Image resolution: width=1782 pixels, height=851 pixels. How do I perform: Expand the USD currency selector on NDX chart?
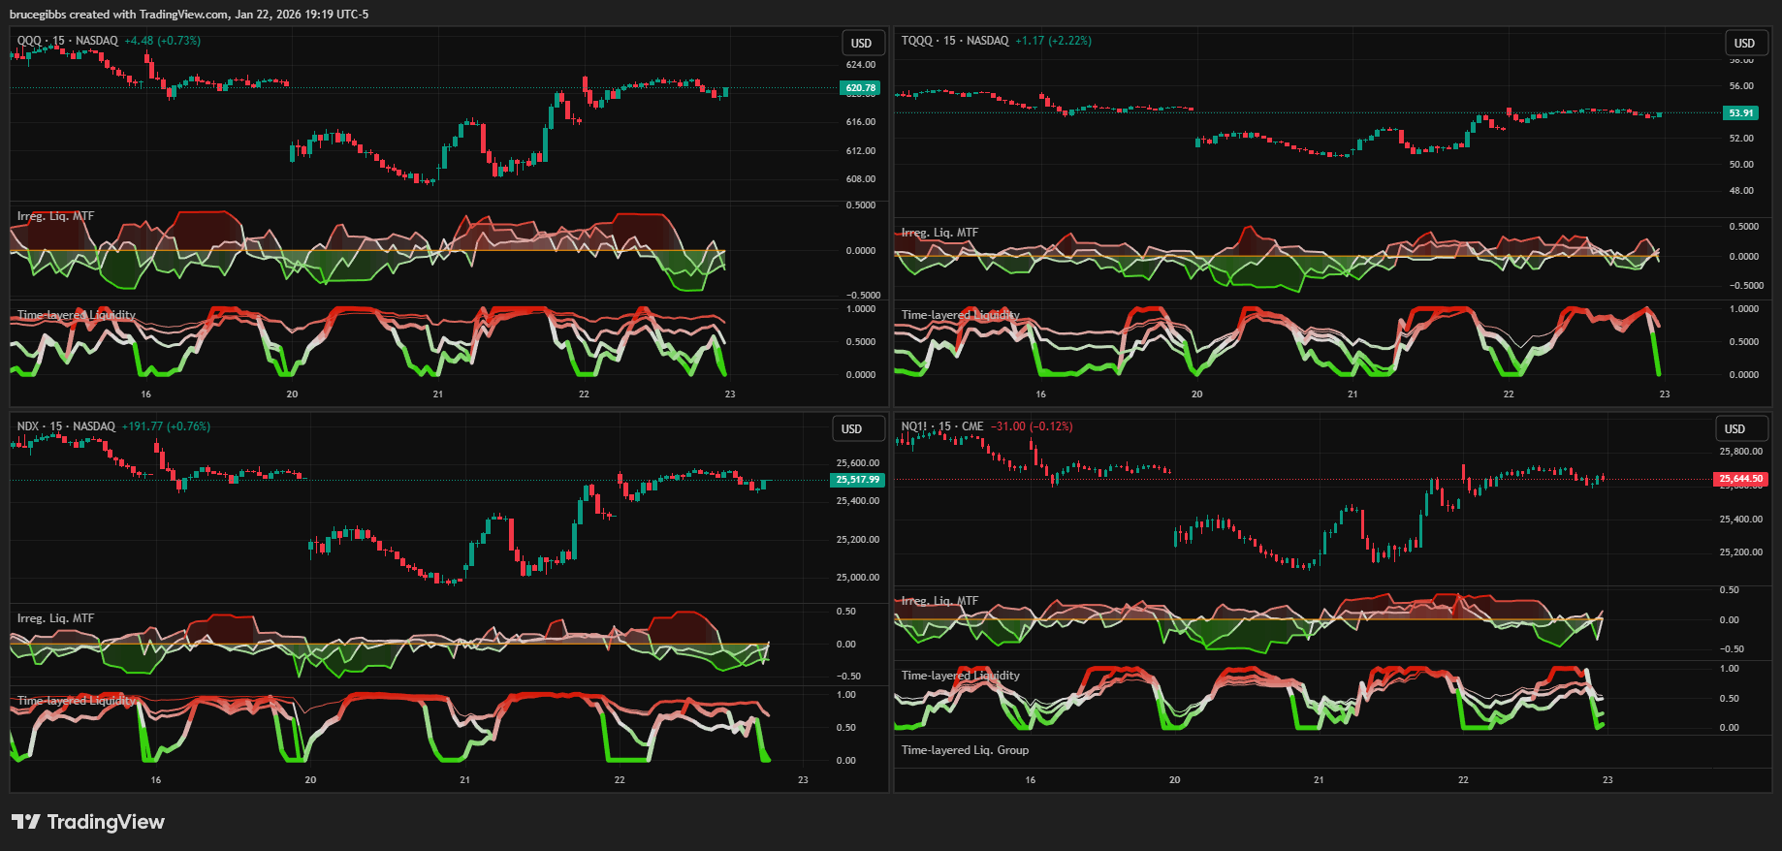pyautogui.click(x=851, y=429)
